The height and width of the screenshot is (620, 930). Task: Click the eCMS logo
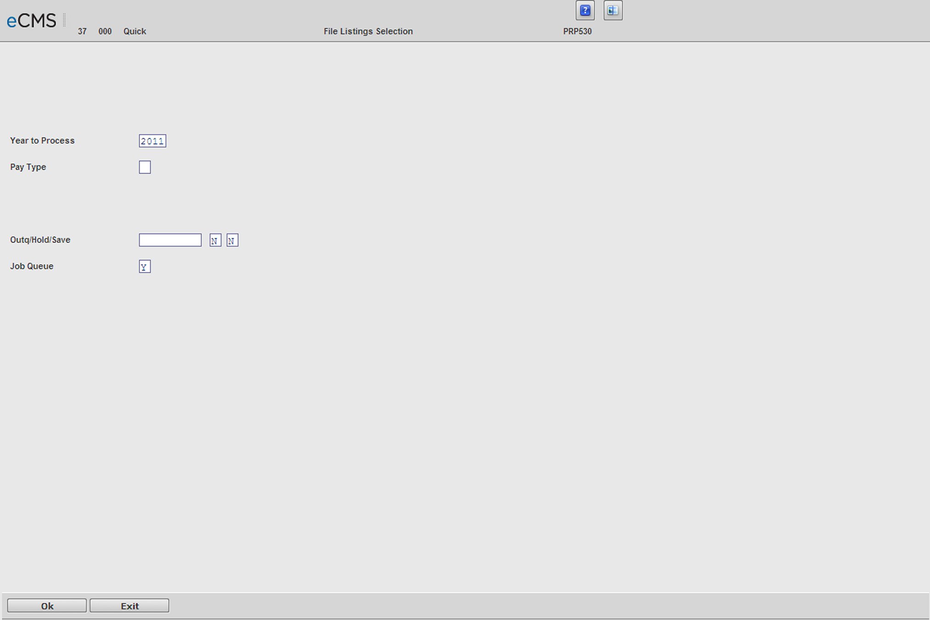point(31,21)
